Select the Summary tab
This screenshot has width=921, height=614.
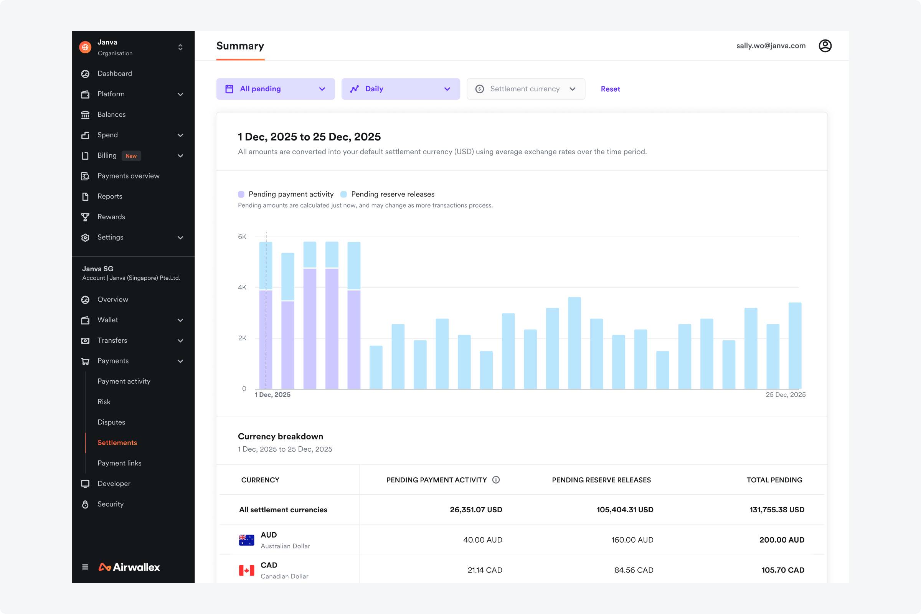240,46
